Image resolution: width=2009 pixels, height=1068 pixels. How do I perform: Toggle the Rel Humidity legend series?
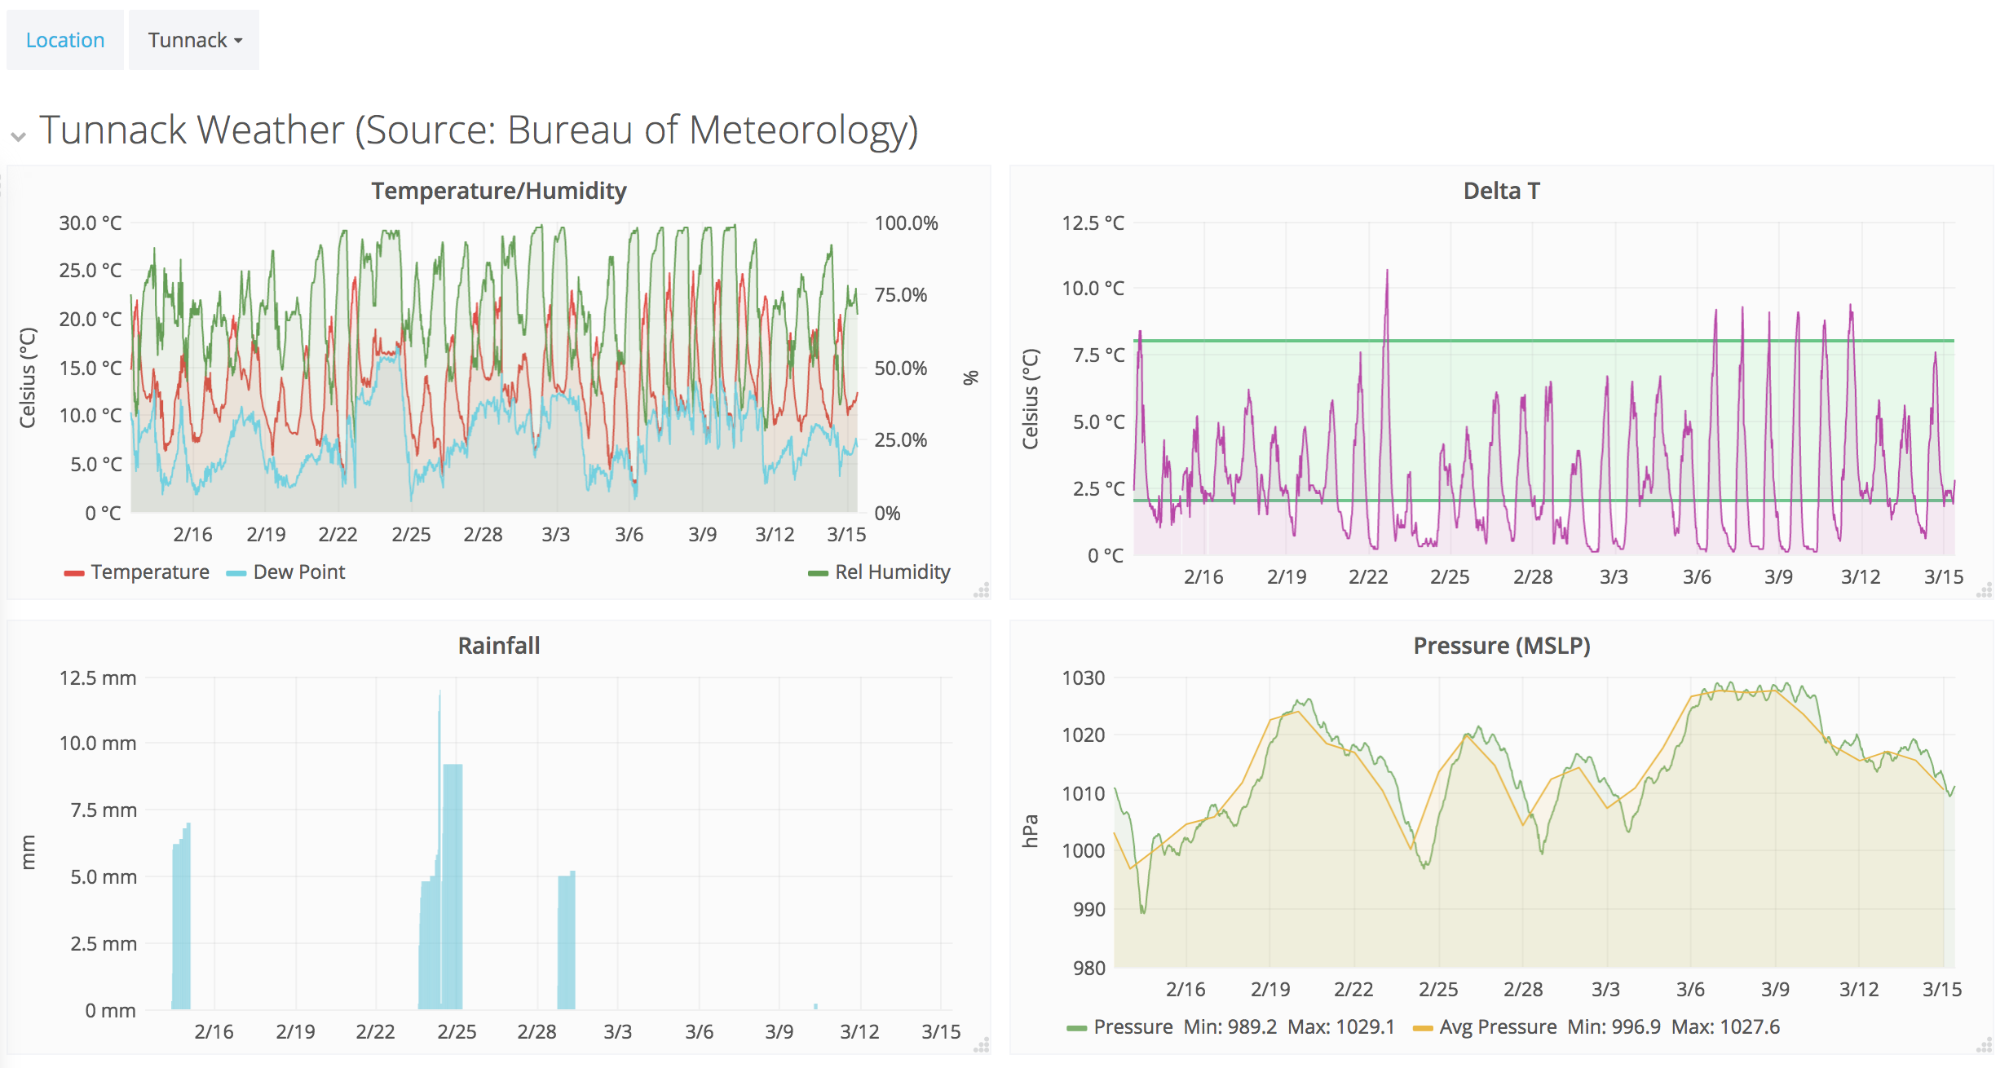click(x=892, y=572)
